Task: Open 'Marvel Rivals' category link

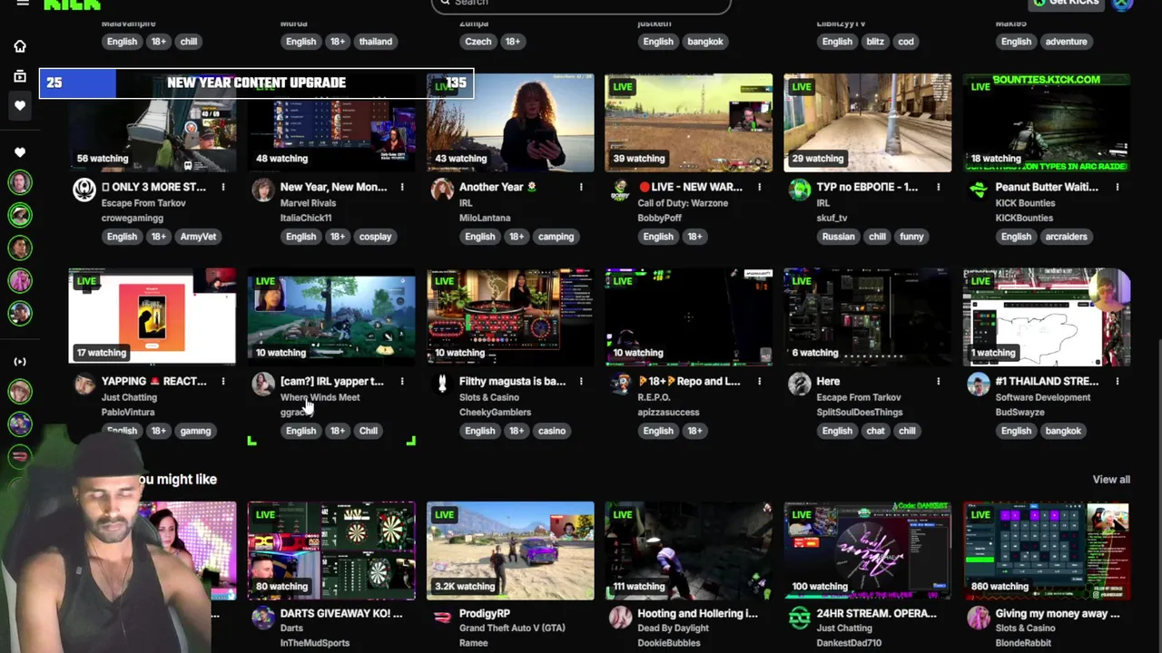Action: tap(308, 203)
